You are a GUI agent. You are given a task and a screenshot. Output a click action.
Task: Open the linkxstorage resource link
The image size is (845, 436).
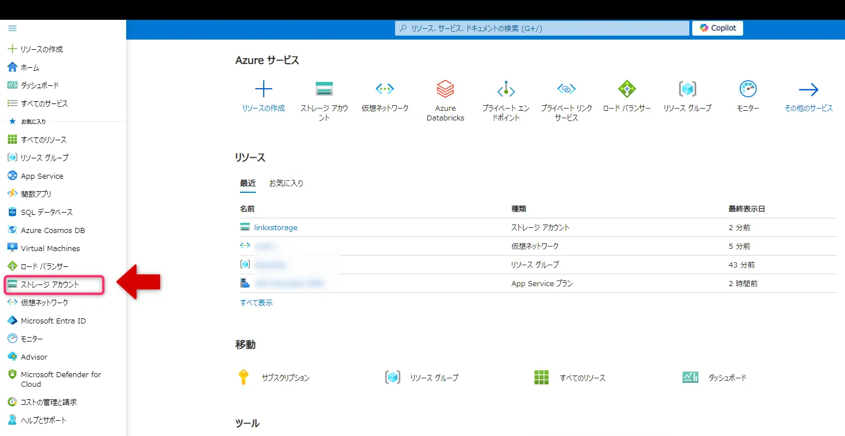click(x=276, y=227)
